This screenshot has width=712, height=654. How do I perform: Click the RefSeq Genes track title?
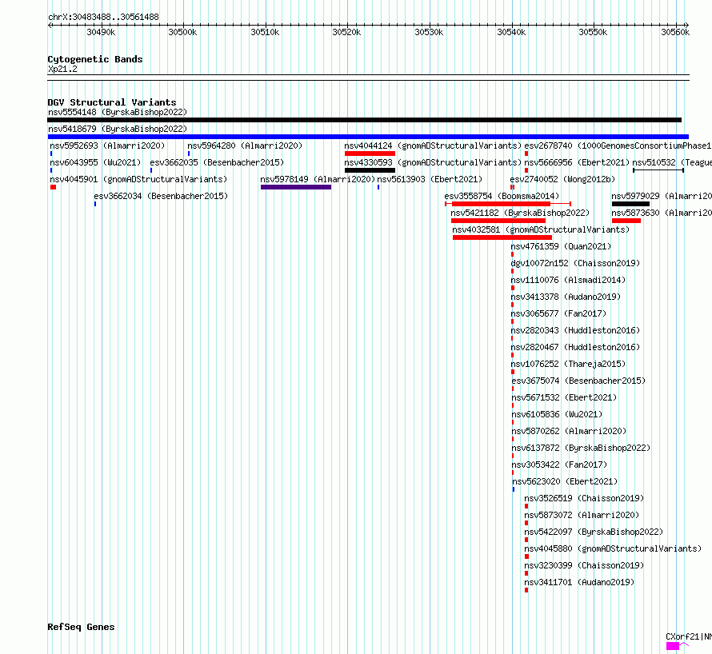pyautogui.click(x=81, y=628)
